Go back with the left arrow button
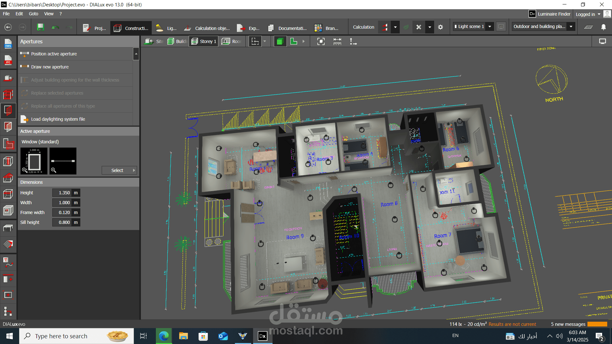 [x=8, y=27]
